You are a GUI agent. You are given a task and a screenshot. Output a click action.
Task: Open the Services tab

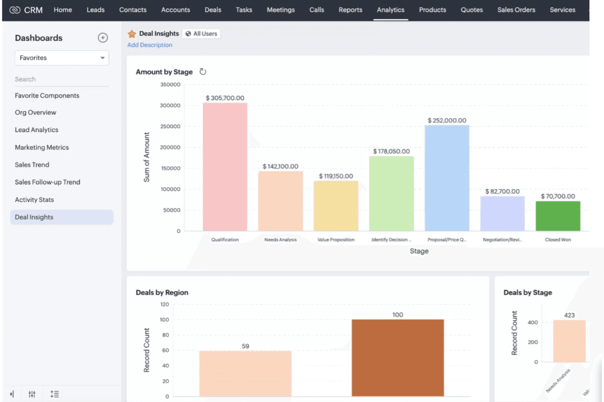pos(562,10)
